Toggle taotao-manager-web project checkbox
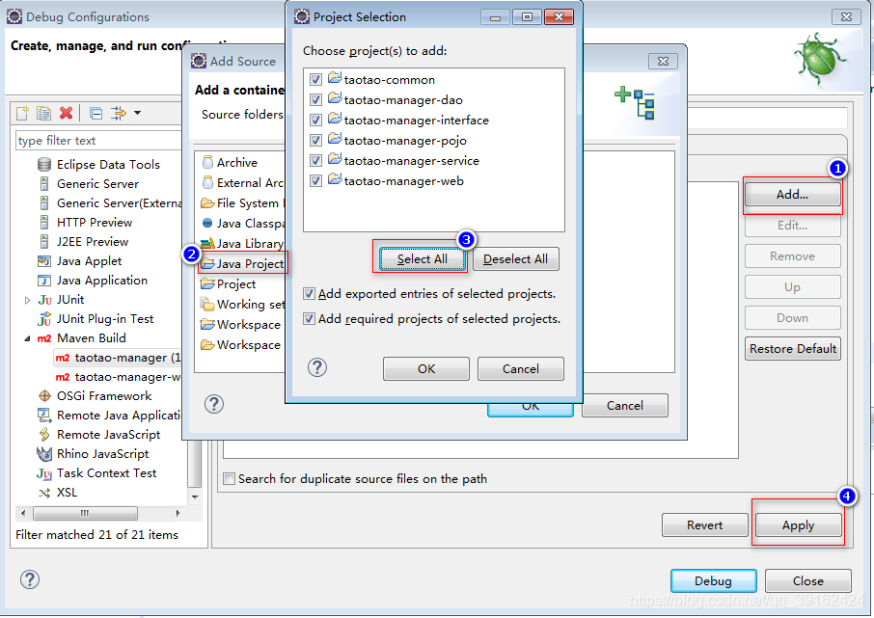Image resolution: width=874 pixels, height=618 pixels. pyautogui.click(x=315, y=181)
